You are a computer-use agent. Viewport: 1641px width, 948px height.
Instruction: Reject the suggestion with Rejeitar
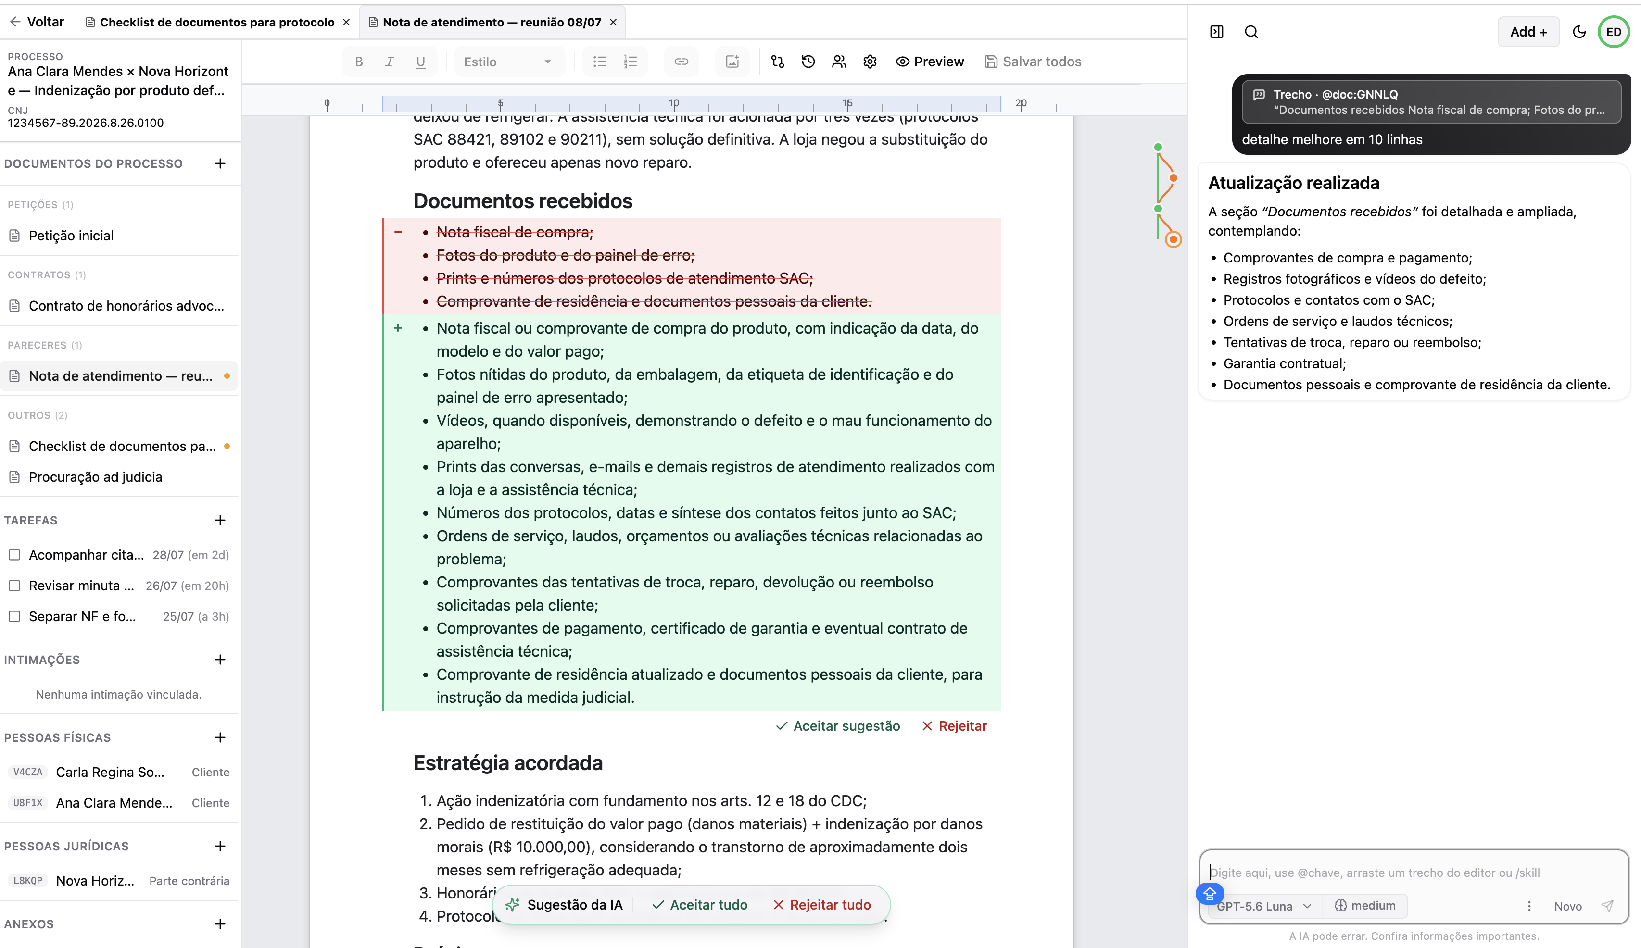point(955,726)
